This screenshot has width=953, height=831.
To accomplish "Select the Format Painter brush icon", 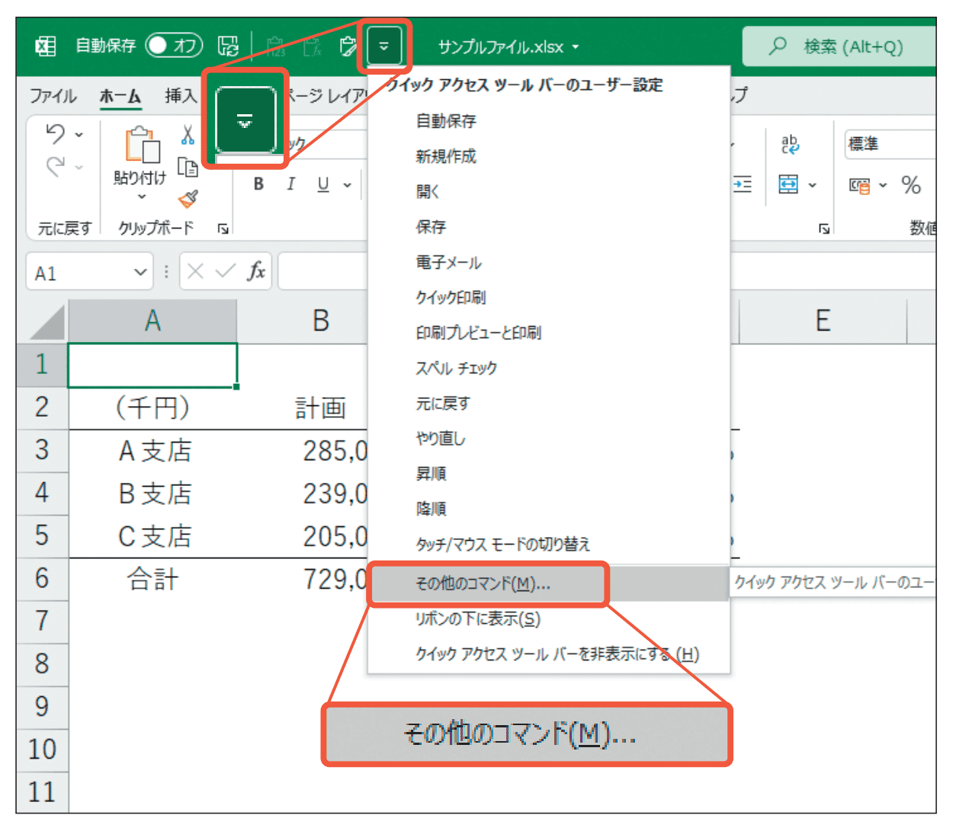I will pyautogui.click(x=187, y=200).
